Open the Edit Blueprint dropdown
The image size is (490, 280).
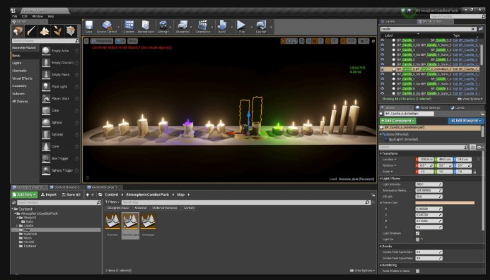click(x=466, y=121)
